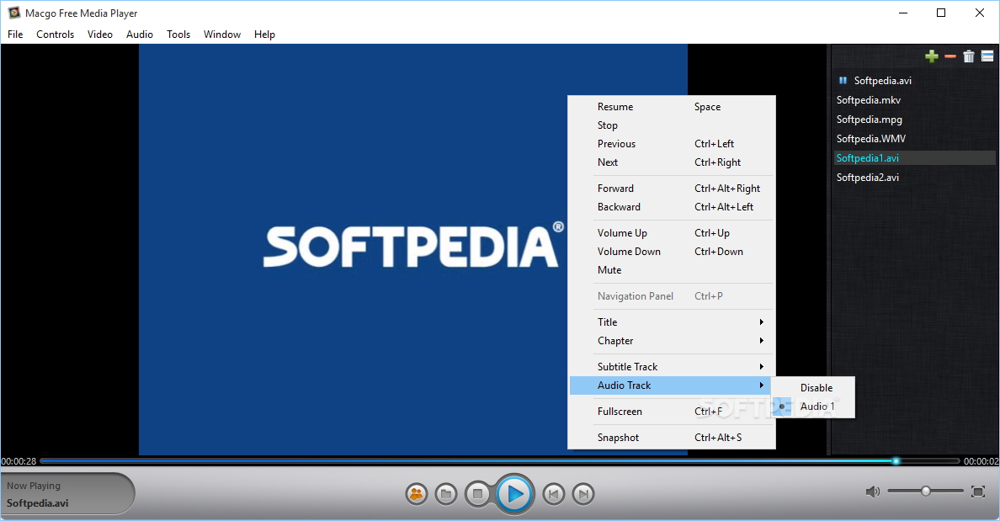This screenshot has height=521, width=1000.
Task: Choose Stop from context menu
Action: click(672, 125)
